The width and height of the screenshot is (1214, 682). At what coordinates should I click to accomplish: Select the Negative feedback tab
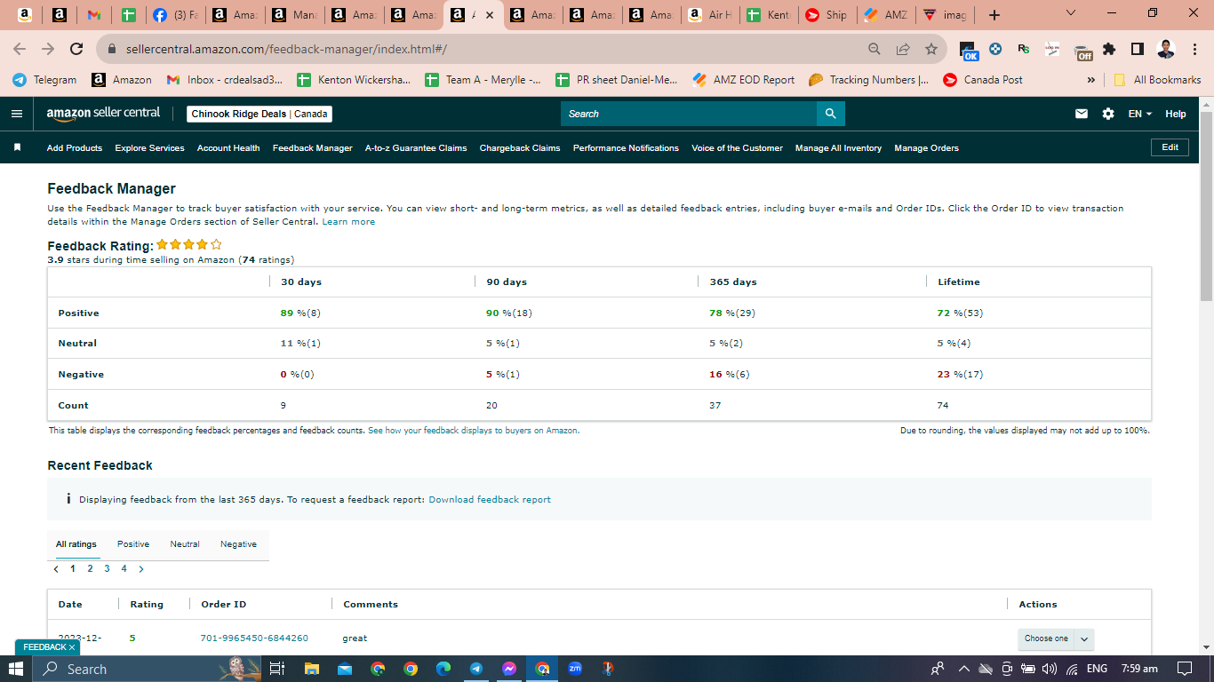[x=238, y=544]
